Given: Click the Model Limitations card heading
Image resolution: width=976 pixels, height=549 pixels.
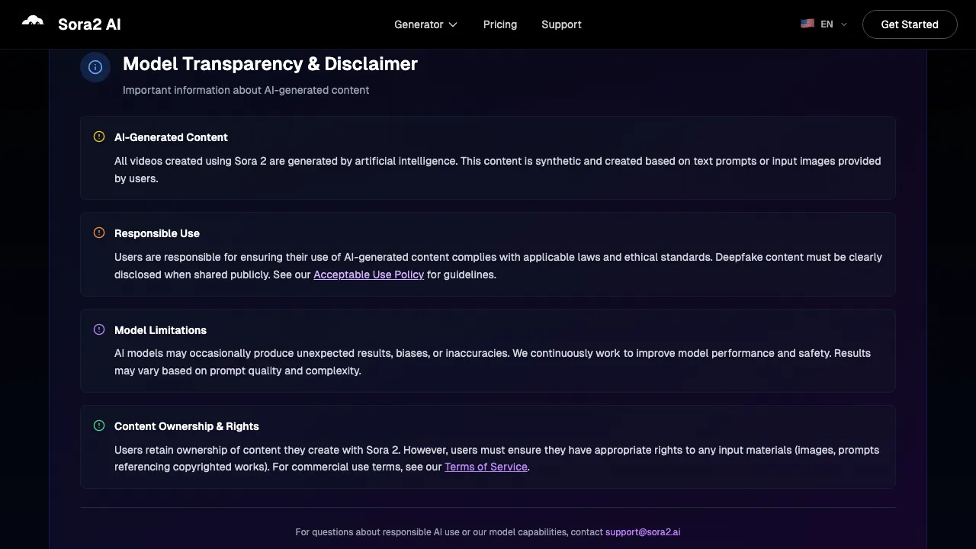Looking at the screenshot, I should click(x=160, y=330).
